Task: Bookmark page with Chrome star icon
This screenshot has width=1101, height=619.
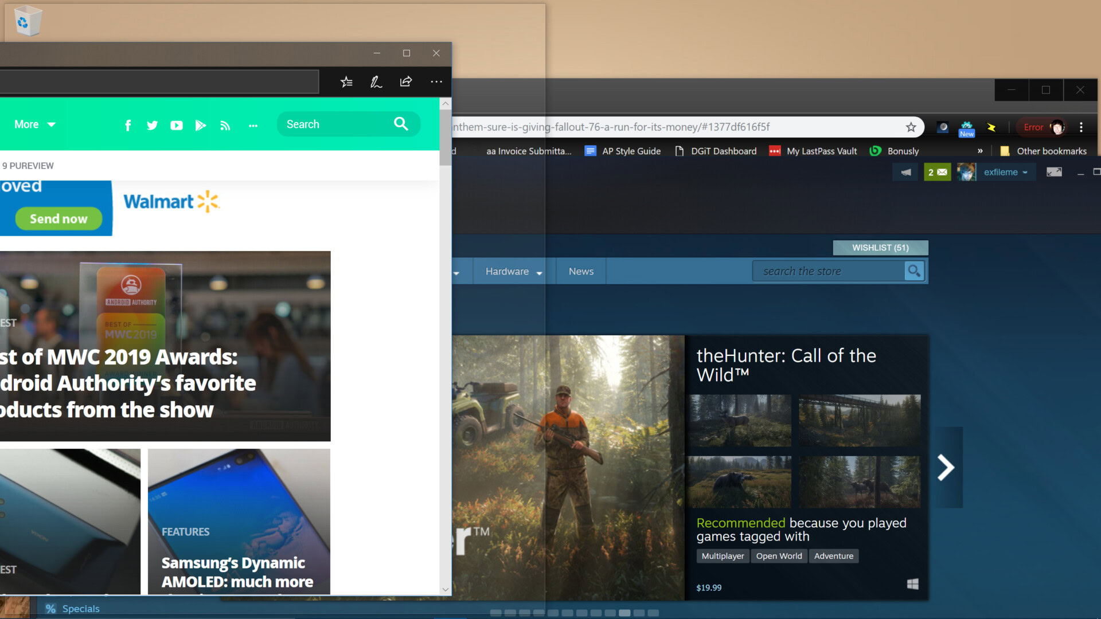Action: pos(911,127)
